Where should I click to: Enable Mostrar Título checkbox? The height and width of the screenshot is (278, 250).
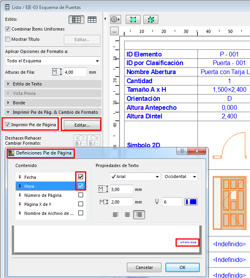click(x=7, y=39)
